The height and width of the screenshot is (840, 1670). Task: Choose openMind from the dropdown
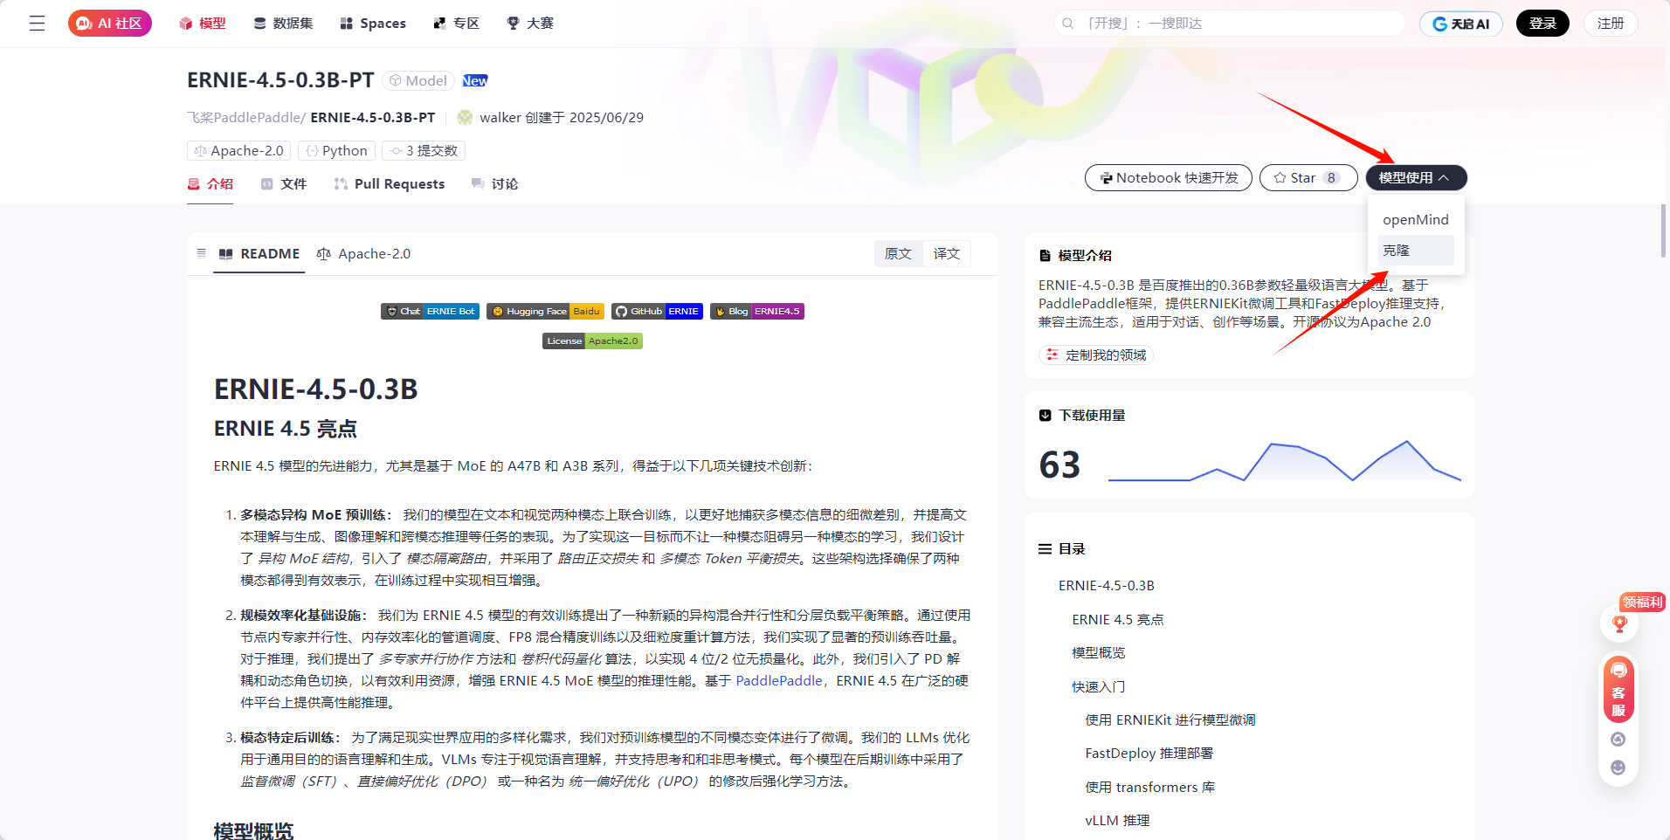point(1416,219)
